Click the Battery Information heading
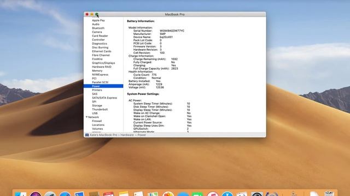This screenshot has height=196, width=350. tap(141, 21)
